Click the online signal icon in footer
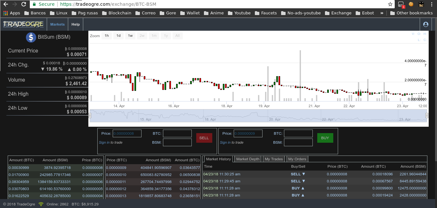Viewport: 437px width, 208px height. (41, 204)
